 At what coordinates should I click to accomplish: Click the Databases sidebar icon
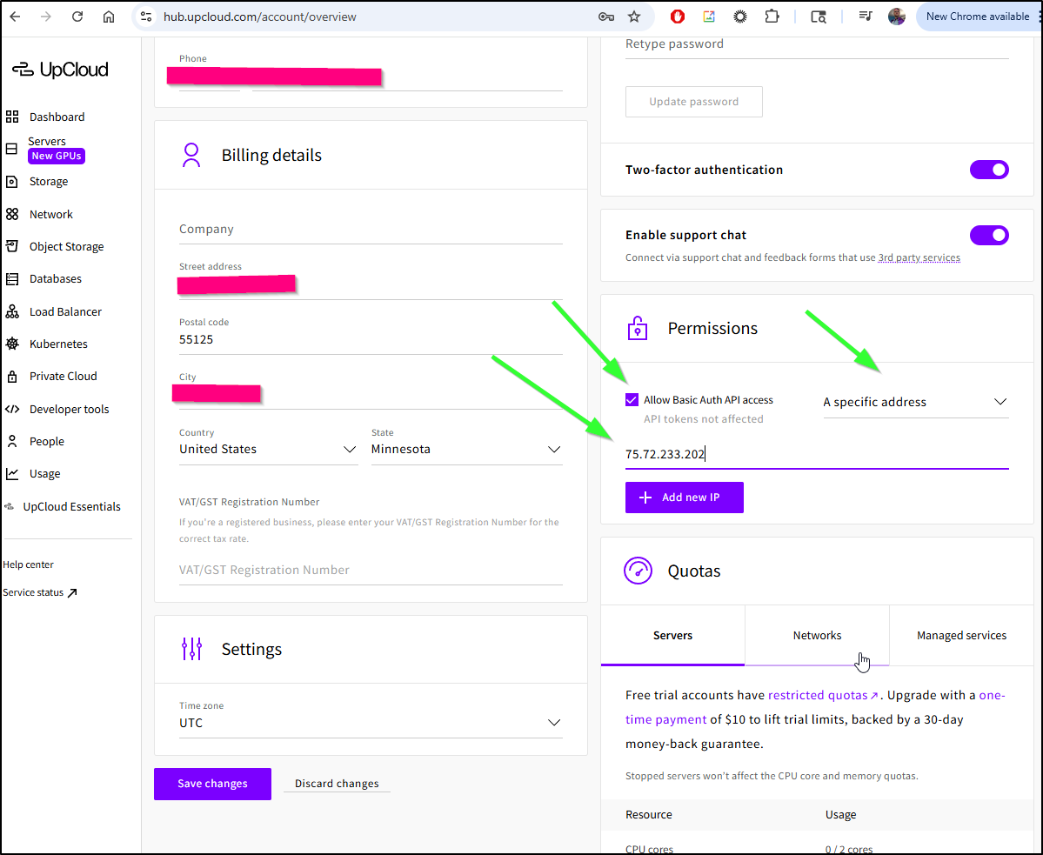point(12,279)
